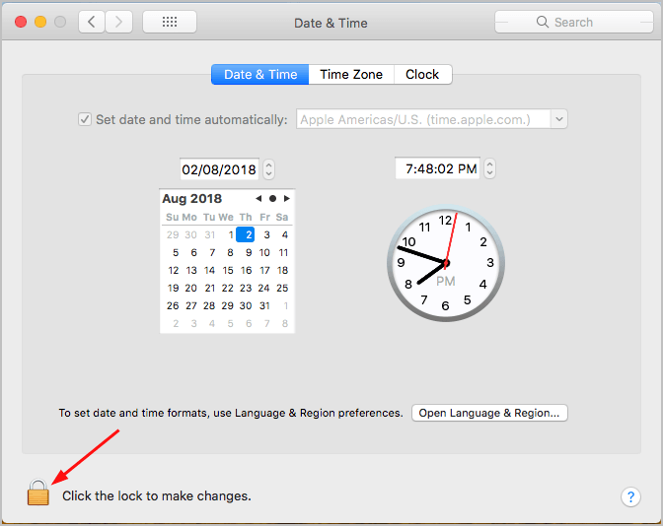Select August 18 in the calendar
The width and height of the screenshot is (663, 526).
coord(282,270)
